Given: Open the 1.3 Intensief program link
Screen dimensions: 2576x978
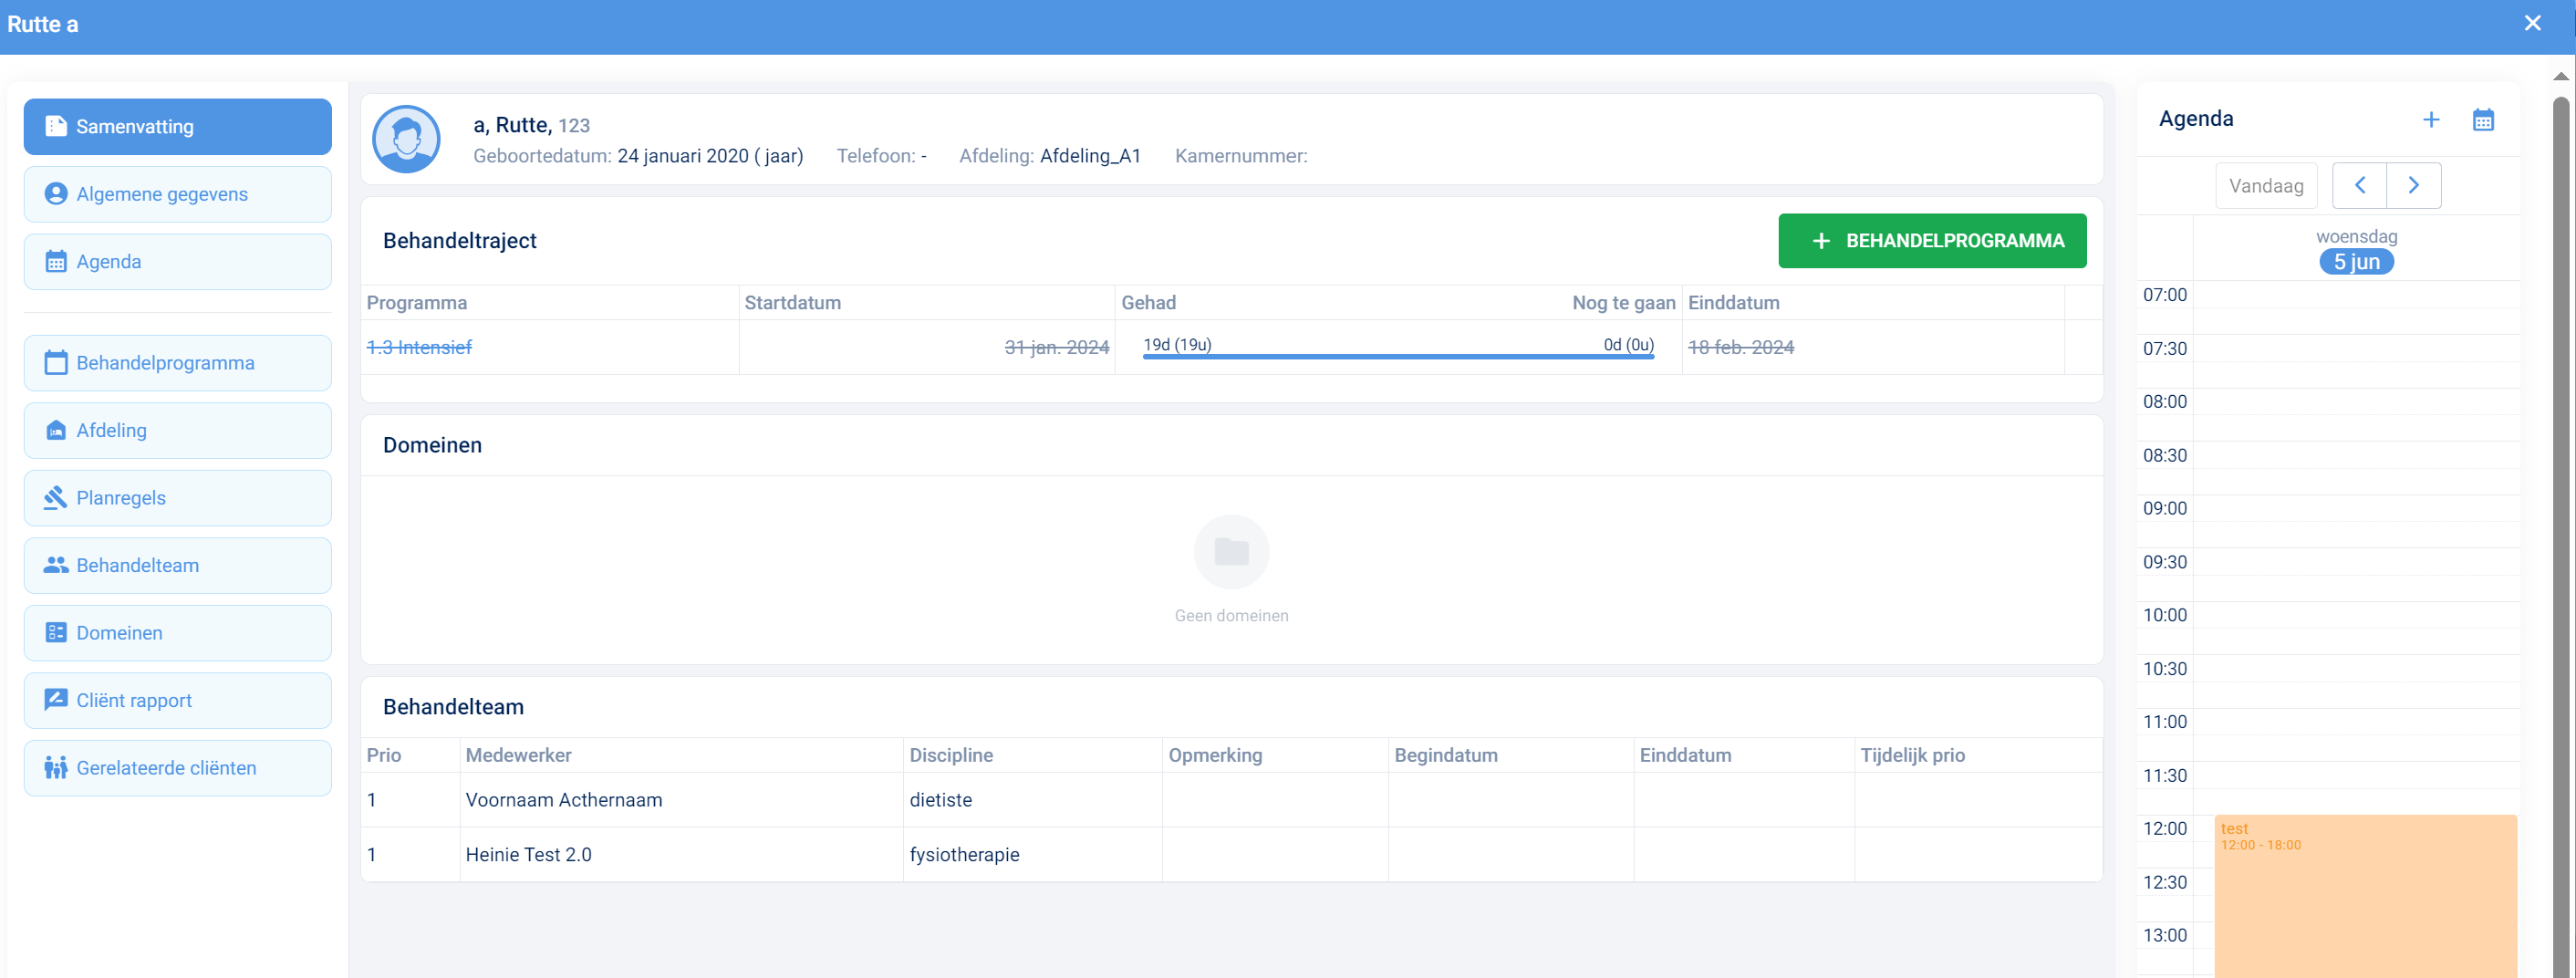Looking at the screenshot, I should click(x=419, y=347).
